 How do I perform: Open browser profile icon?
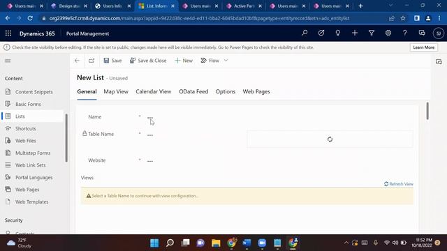pyautogui.click(x=428, y=18)
